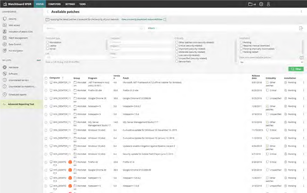This screenshot has width=307, height=193.
Task: Open the Software list icon
Action: point(5,74)
